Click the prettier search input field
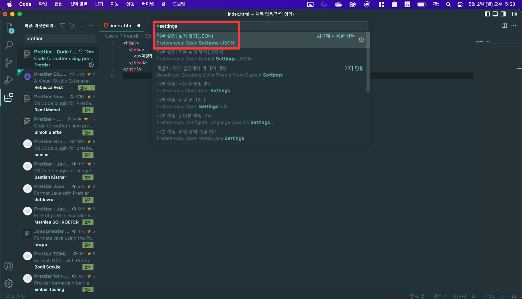Image resolution: width=522 pixels, height=299 pixels. [59, 38]
